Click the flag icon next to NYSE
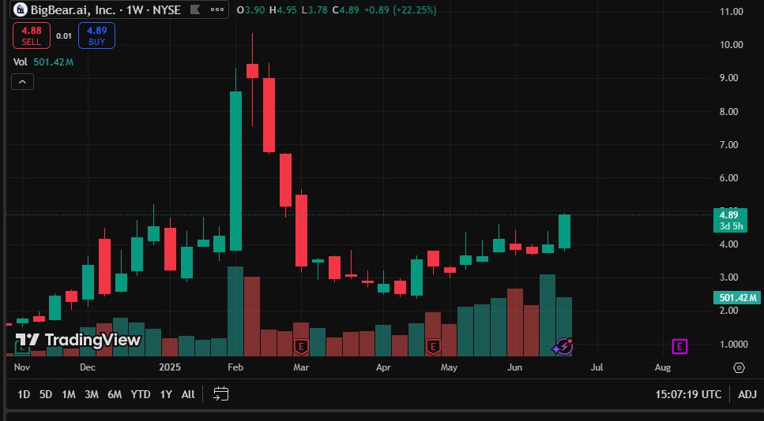The height and width of the screenshot is (421, 764). [x=195, y=9]
